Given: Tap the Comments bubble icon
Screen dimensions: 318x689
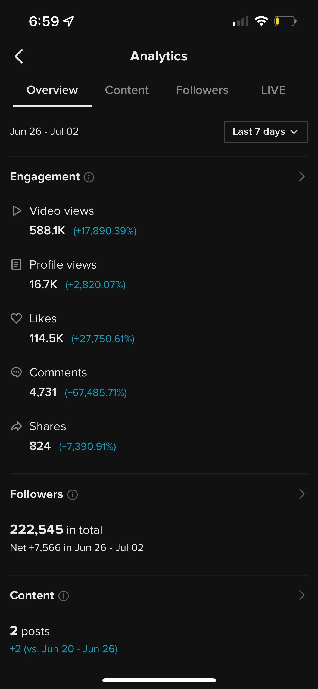Looking at the screenshot, I should point(16,372).
